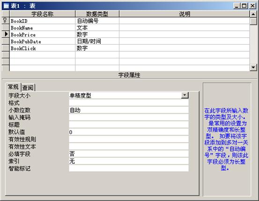Image resolution: width=259 pixels, height=201 pixels.
Task: Click the current row arrow beside BookPrice
Action: tap(6, 34)
